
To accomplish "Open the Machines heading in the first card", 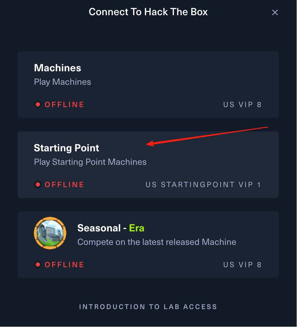I will pos(58,68).
